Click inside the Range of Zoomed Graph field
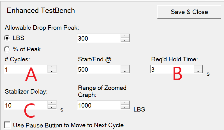The image size is (224, 130). point(99,105)
